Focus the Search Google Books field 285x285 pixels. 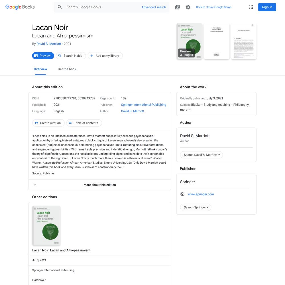coord(102,7)
